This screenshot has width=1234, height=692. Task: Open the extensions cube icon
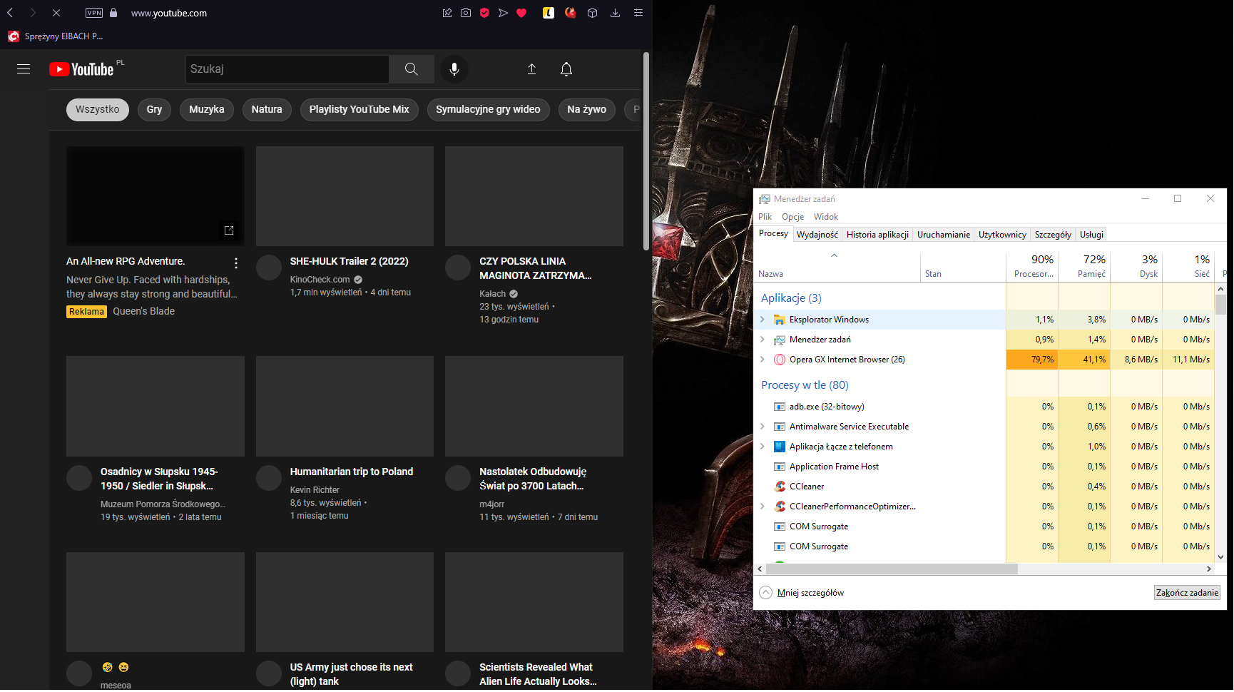592,13
